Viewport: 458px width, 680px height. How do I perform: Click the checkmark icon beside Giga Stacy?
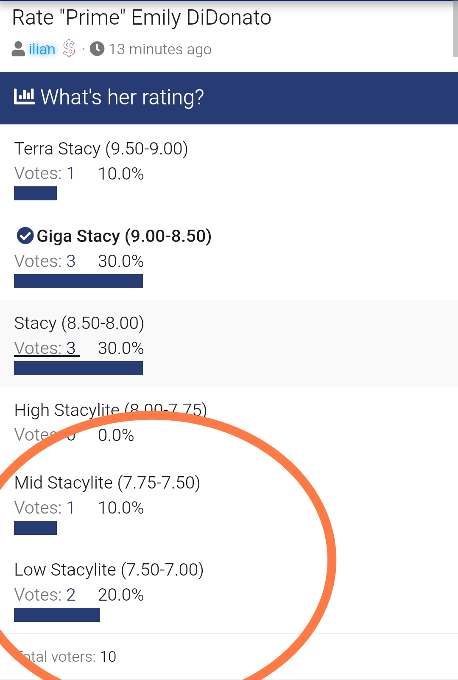coord(25,236)
